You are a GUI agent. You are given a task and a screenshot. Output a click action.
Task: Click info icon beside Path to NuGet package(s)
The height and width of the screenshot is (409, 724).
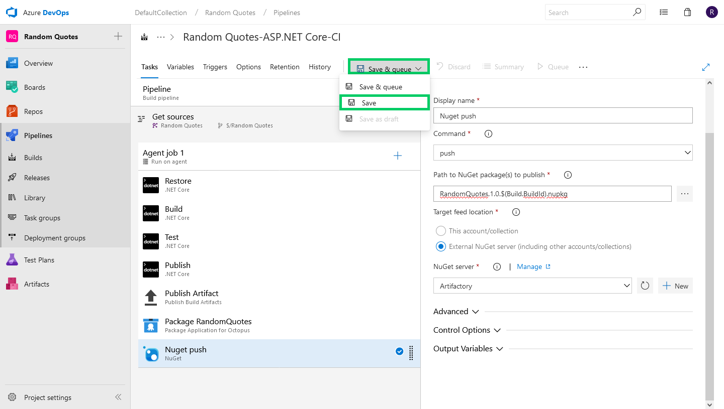(568, 175)
